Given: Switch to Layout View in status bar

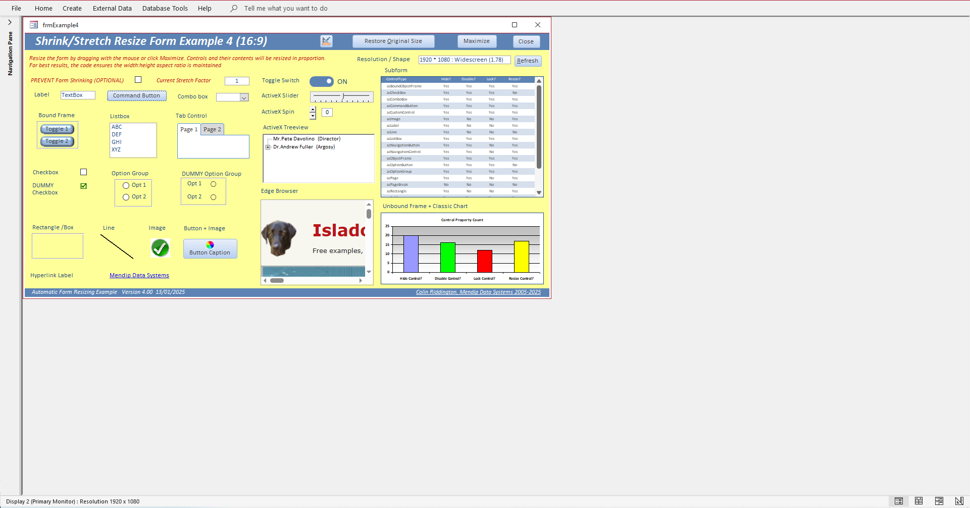Looking at the screenshot, I should pyautogui.click(x=939, y=501).
